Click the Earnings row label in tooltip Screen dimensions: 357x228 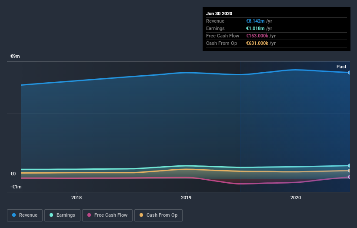215,28
